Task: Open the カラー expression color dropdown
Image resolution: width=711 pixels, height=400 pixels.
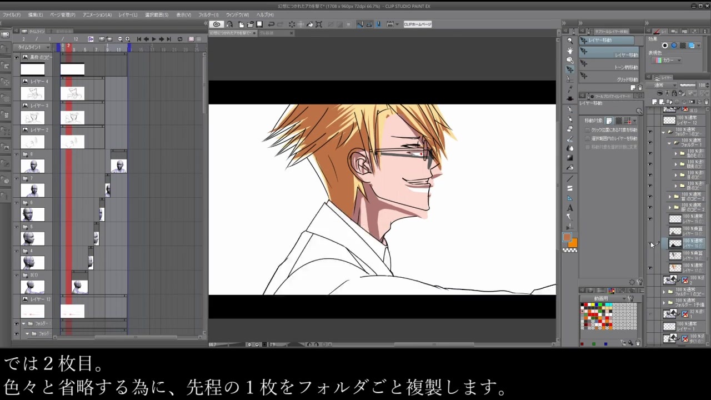Action: (667, 60)
